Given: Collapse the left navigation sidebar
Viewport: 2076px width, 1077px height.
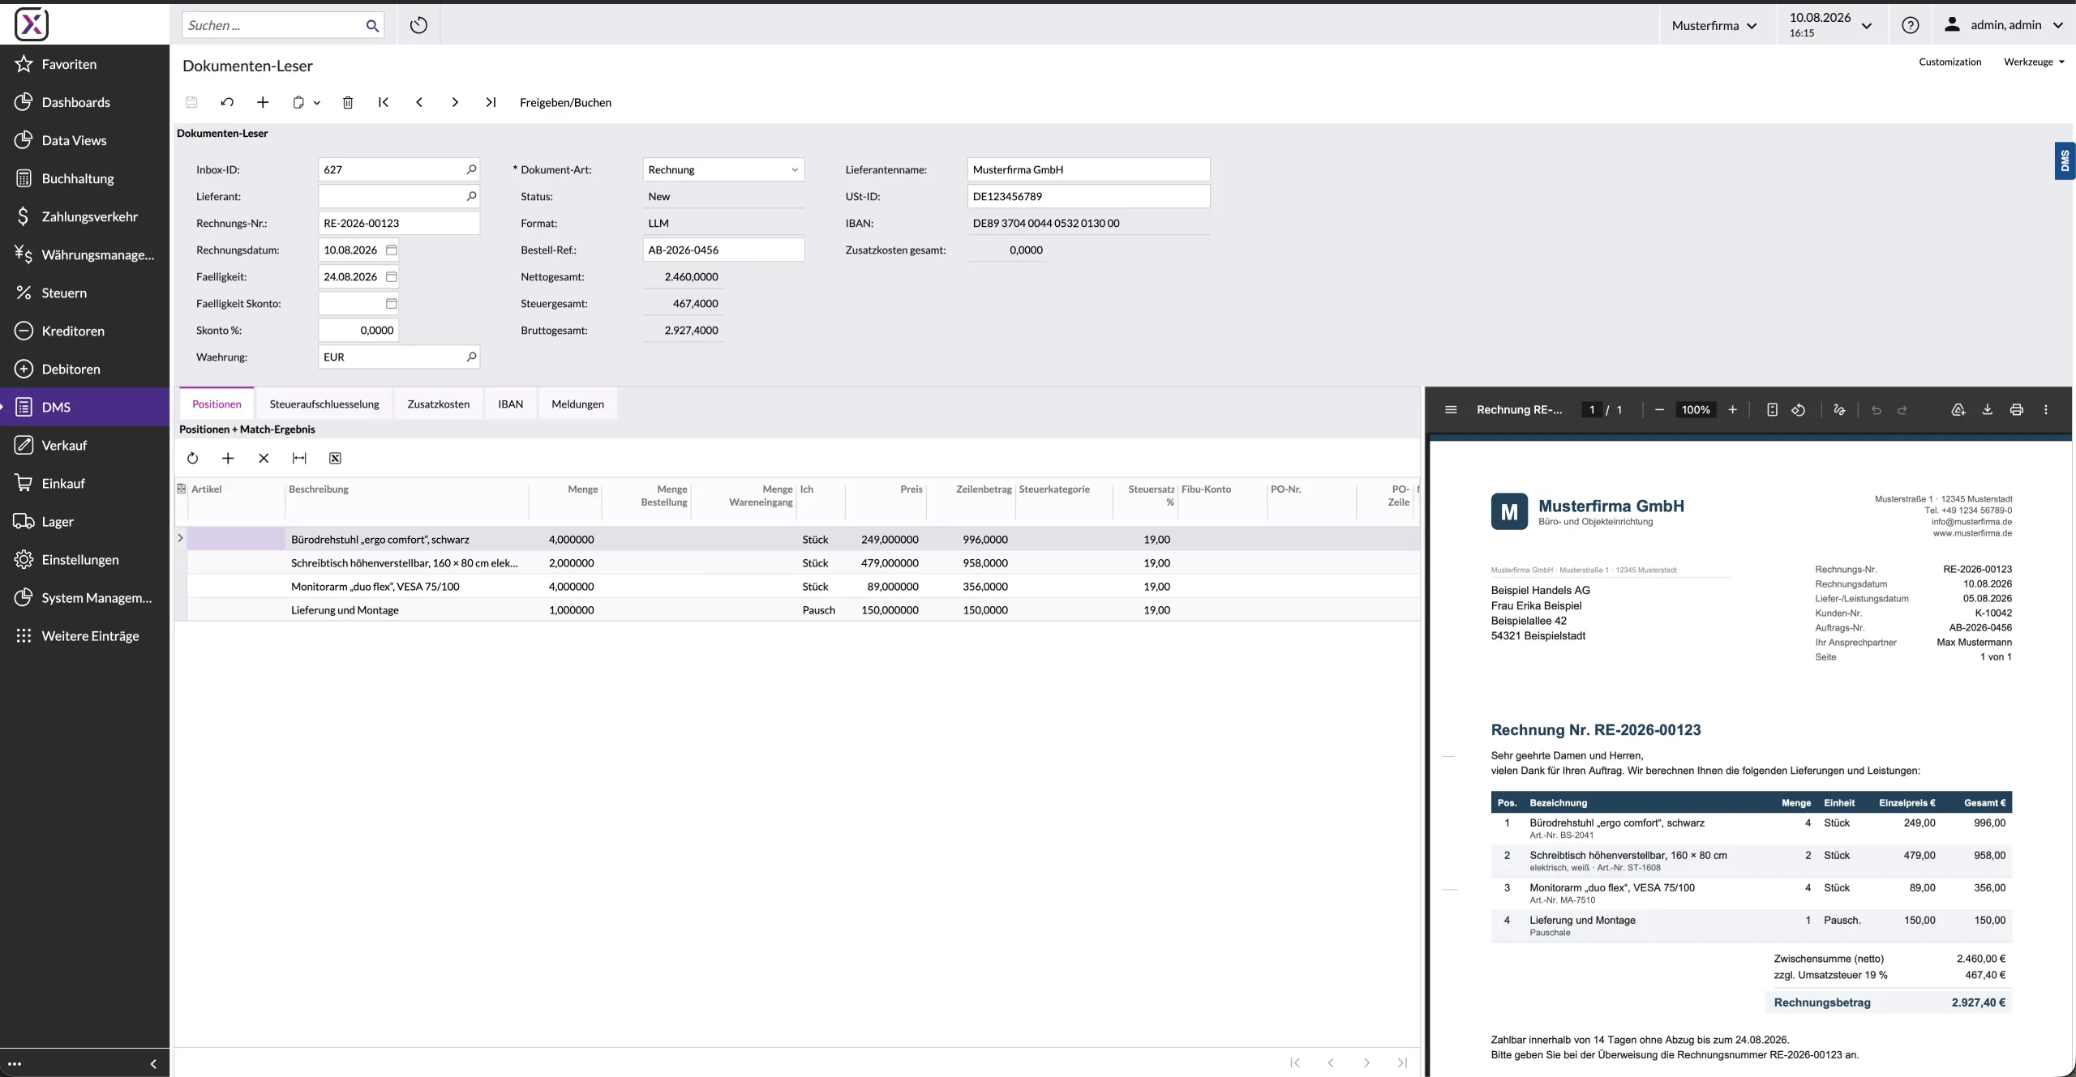Looking at the screenshot, I should coord(153,1063).
